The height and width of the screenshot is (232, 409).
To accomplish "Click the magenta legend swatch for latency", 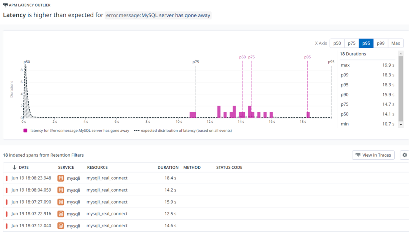I will point(26,130).
